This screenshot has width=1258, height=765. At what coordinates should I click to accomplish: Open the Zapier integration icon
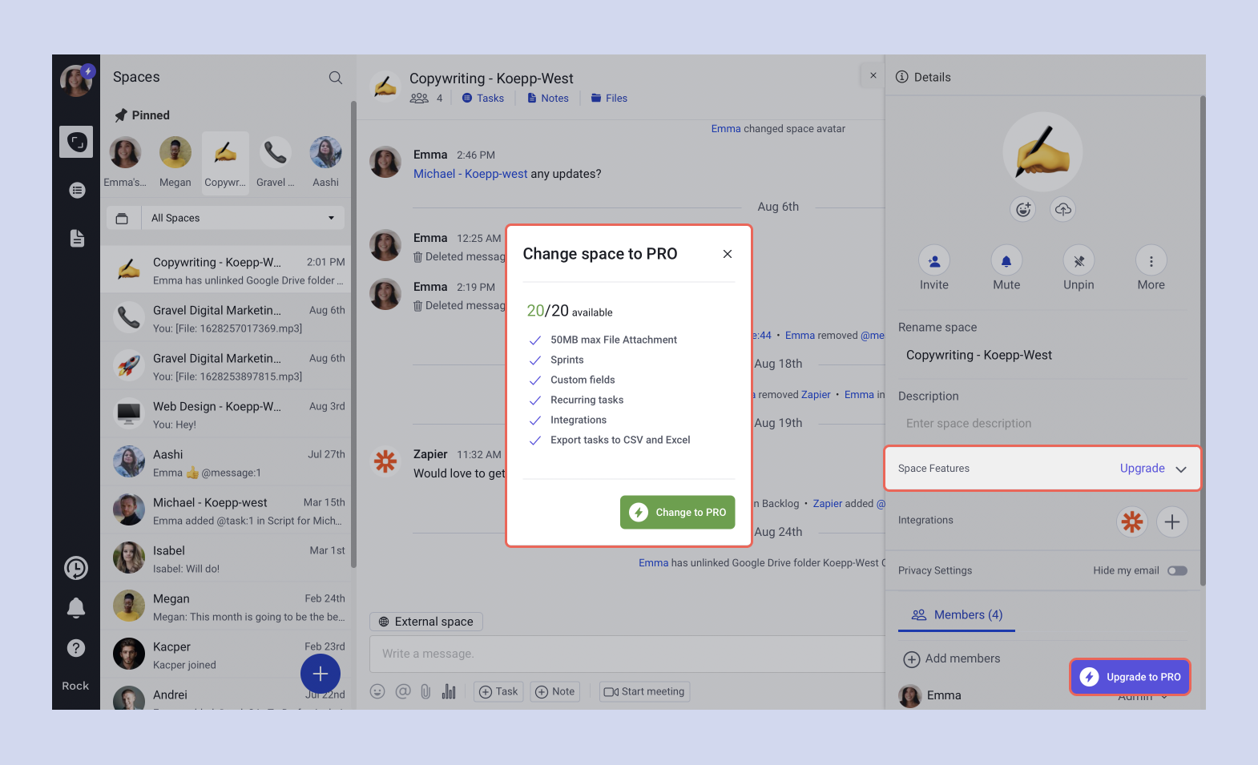point(1131,521)
